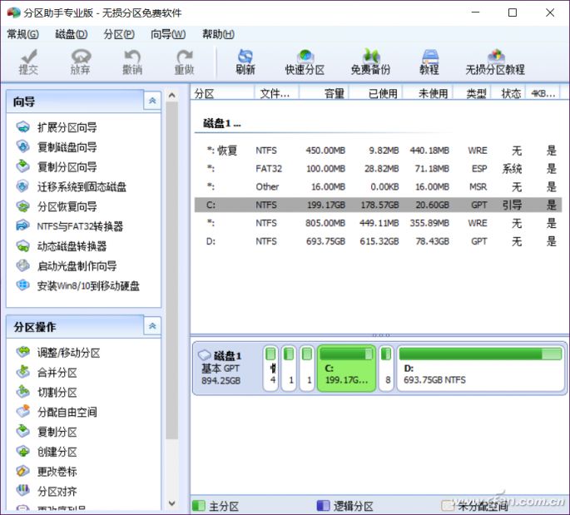
Task: Select 合并分区 merge partition operation
Action: click(x=57, y=373)
